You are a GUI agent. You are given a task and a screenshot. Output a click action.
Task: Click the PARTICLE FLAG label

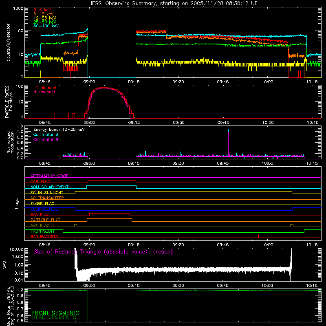click(46, 220)
